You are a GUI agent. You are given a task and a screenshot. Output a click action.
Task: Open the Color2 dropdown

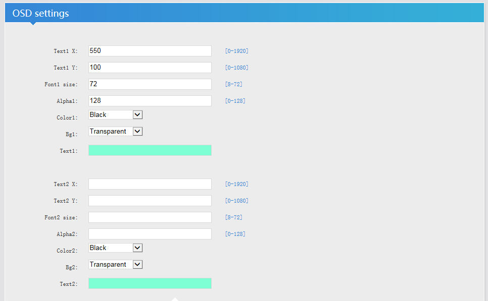pyautogui.click(x=115, y=248)
